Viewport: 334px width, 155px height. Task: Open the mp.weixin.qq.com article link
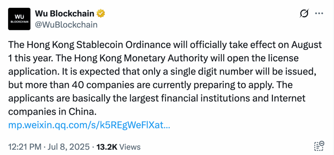89,125
